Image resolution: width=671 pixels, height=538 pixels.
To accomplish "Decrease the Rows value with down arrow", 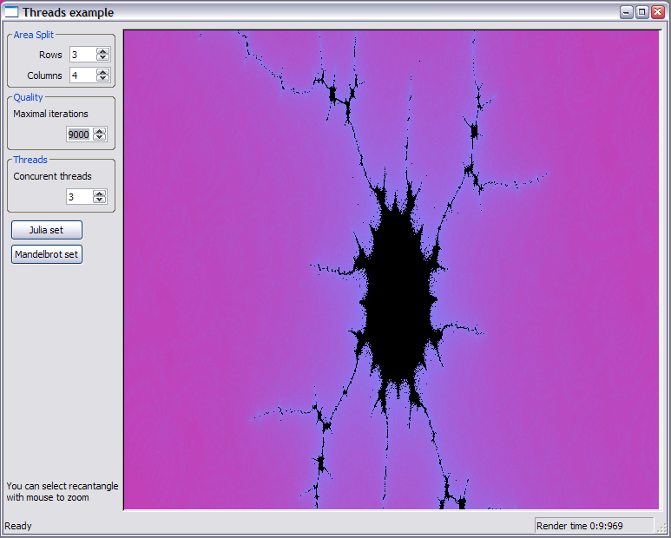I will 102,58.
